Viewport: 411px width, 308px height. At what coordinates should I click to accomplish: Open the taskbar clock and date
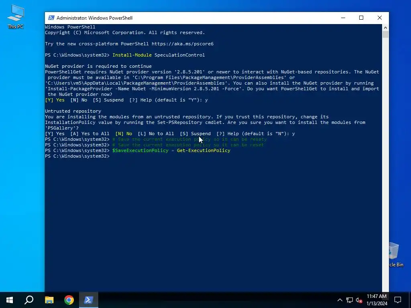(x=376, y=300)
